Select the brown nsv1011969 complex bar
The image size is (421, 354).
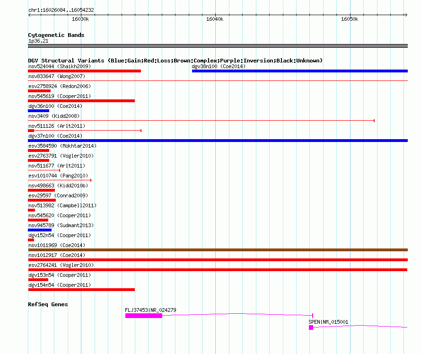tap(218, 250)
